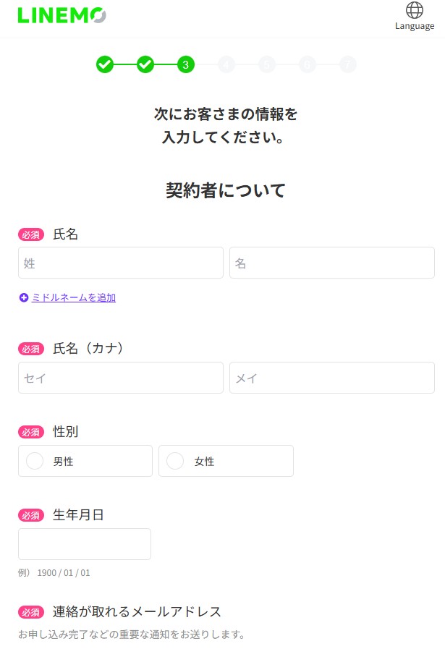Click step 4 circle in the progress bar
Image resolution: width=445 pixels, height=649 pixels.
[x=226, y=64]
